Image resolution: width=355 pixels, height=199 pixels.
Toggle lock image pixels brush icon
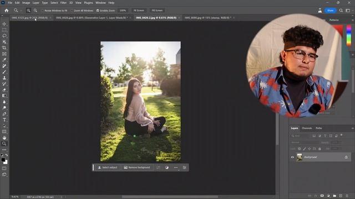[305, 149]
